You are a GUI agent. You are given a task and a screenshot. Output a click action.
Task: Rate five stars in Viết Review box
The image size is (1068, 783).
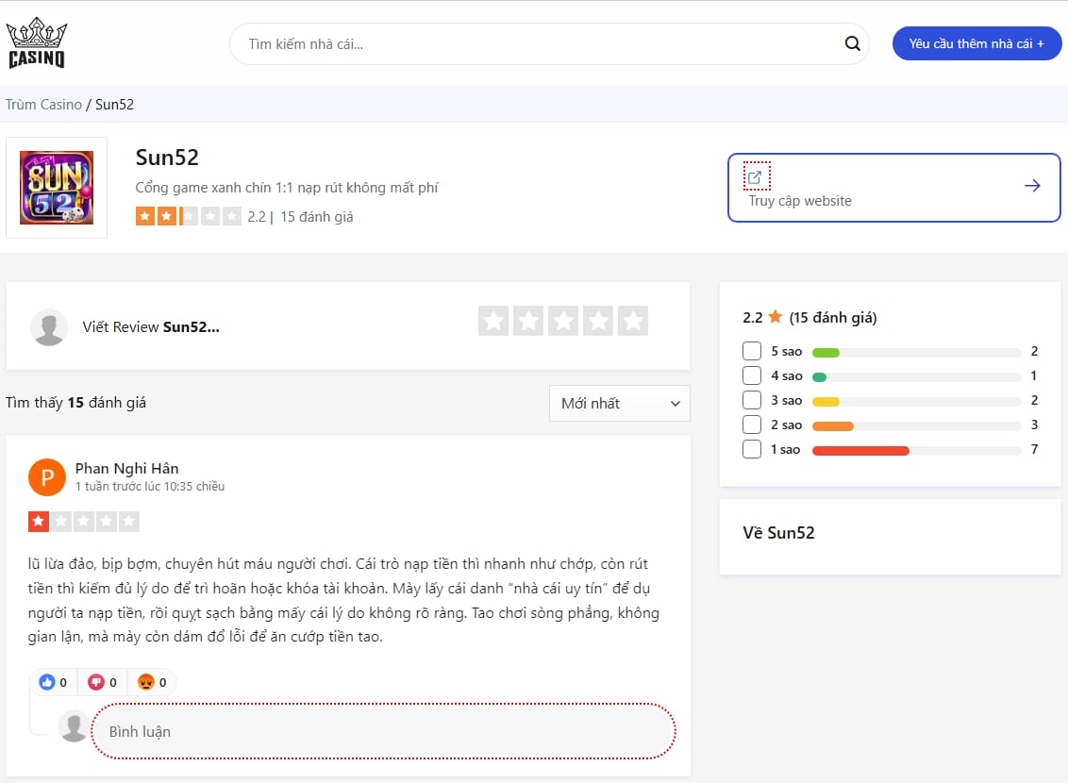click(x=633, y=321)
